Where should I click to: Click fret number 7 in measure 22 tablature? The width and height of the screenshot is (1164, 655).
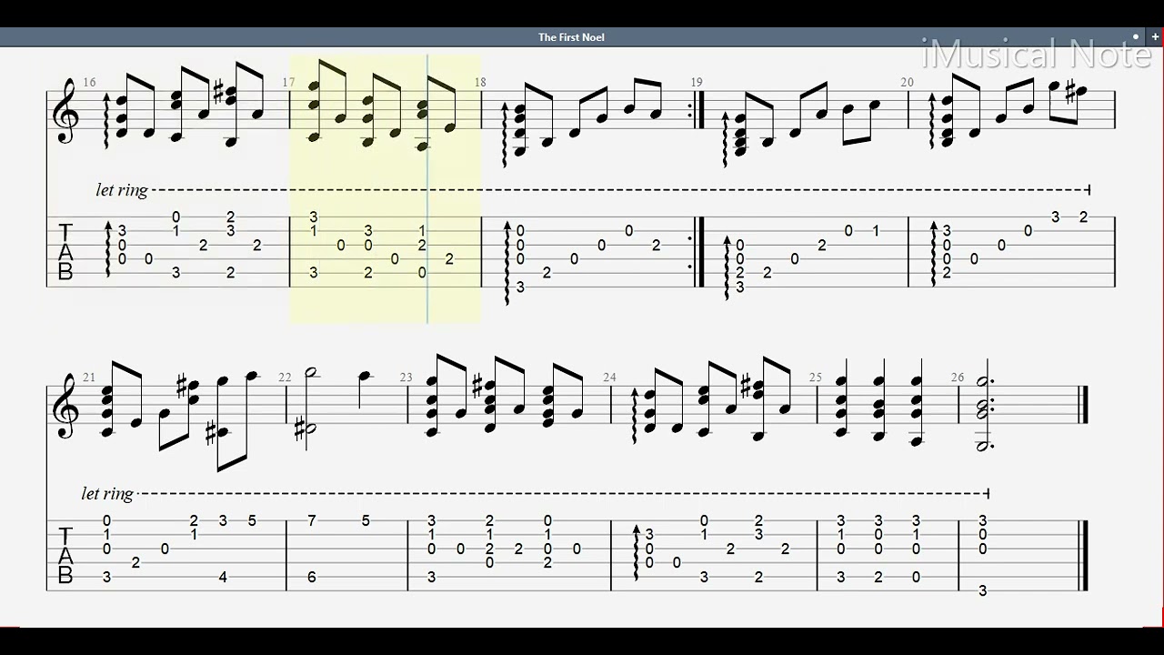point(312,520)
